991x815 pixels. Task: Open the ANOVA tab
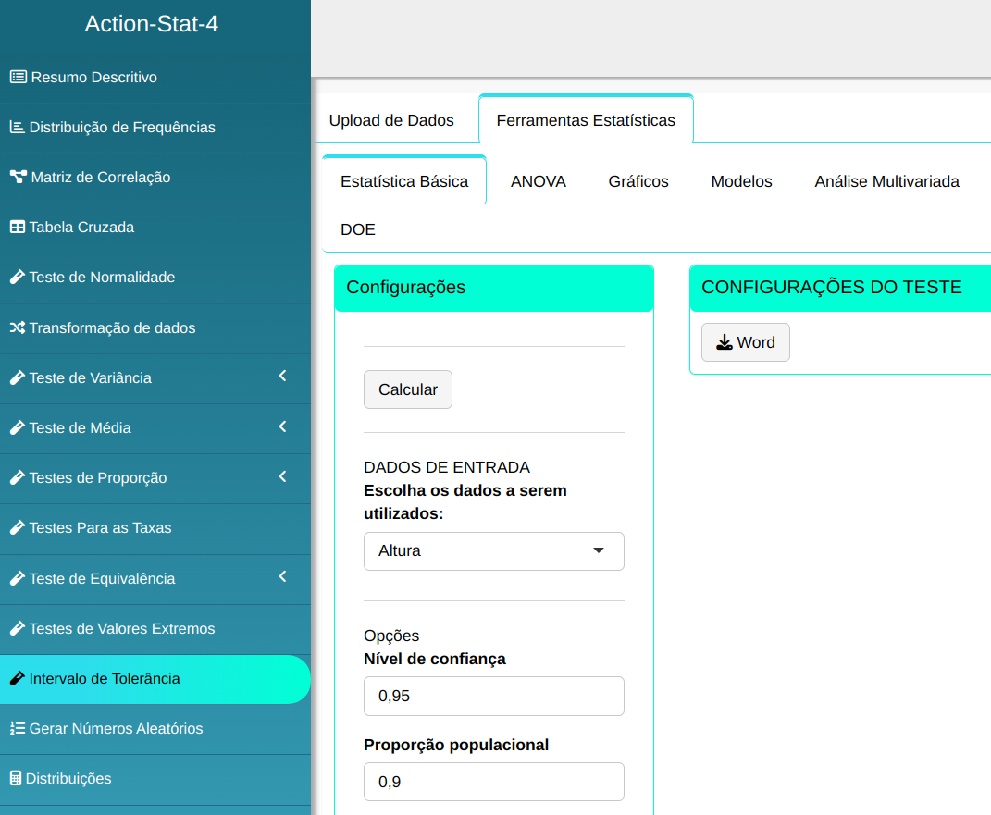(x=539, y=181)
